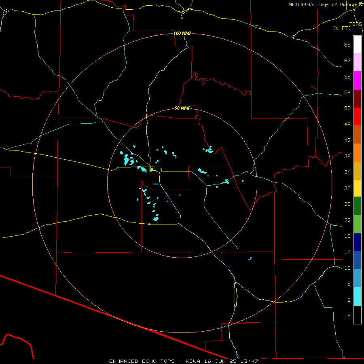Viewport: 364px width, 364px height.
Task: Click the 34 scale label
Action: 347,172
